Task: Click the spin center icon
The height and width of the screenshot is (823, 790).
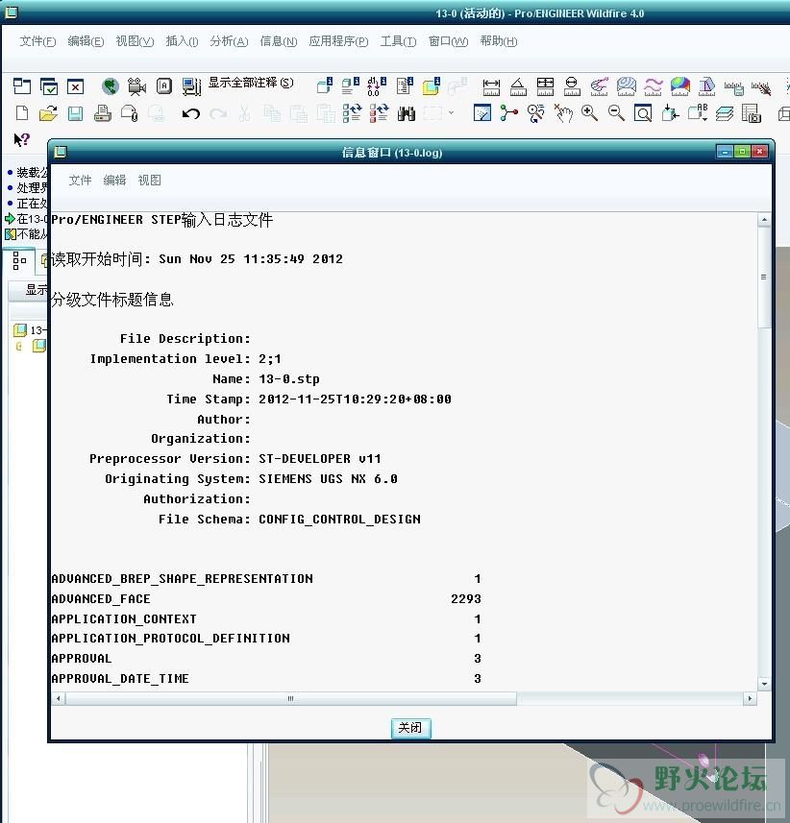Action: [508, 113]
